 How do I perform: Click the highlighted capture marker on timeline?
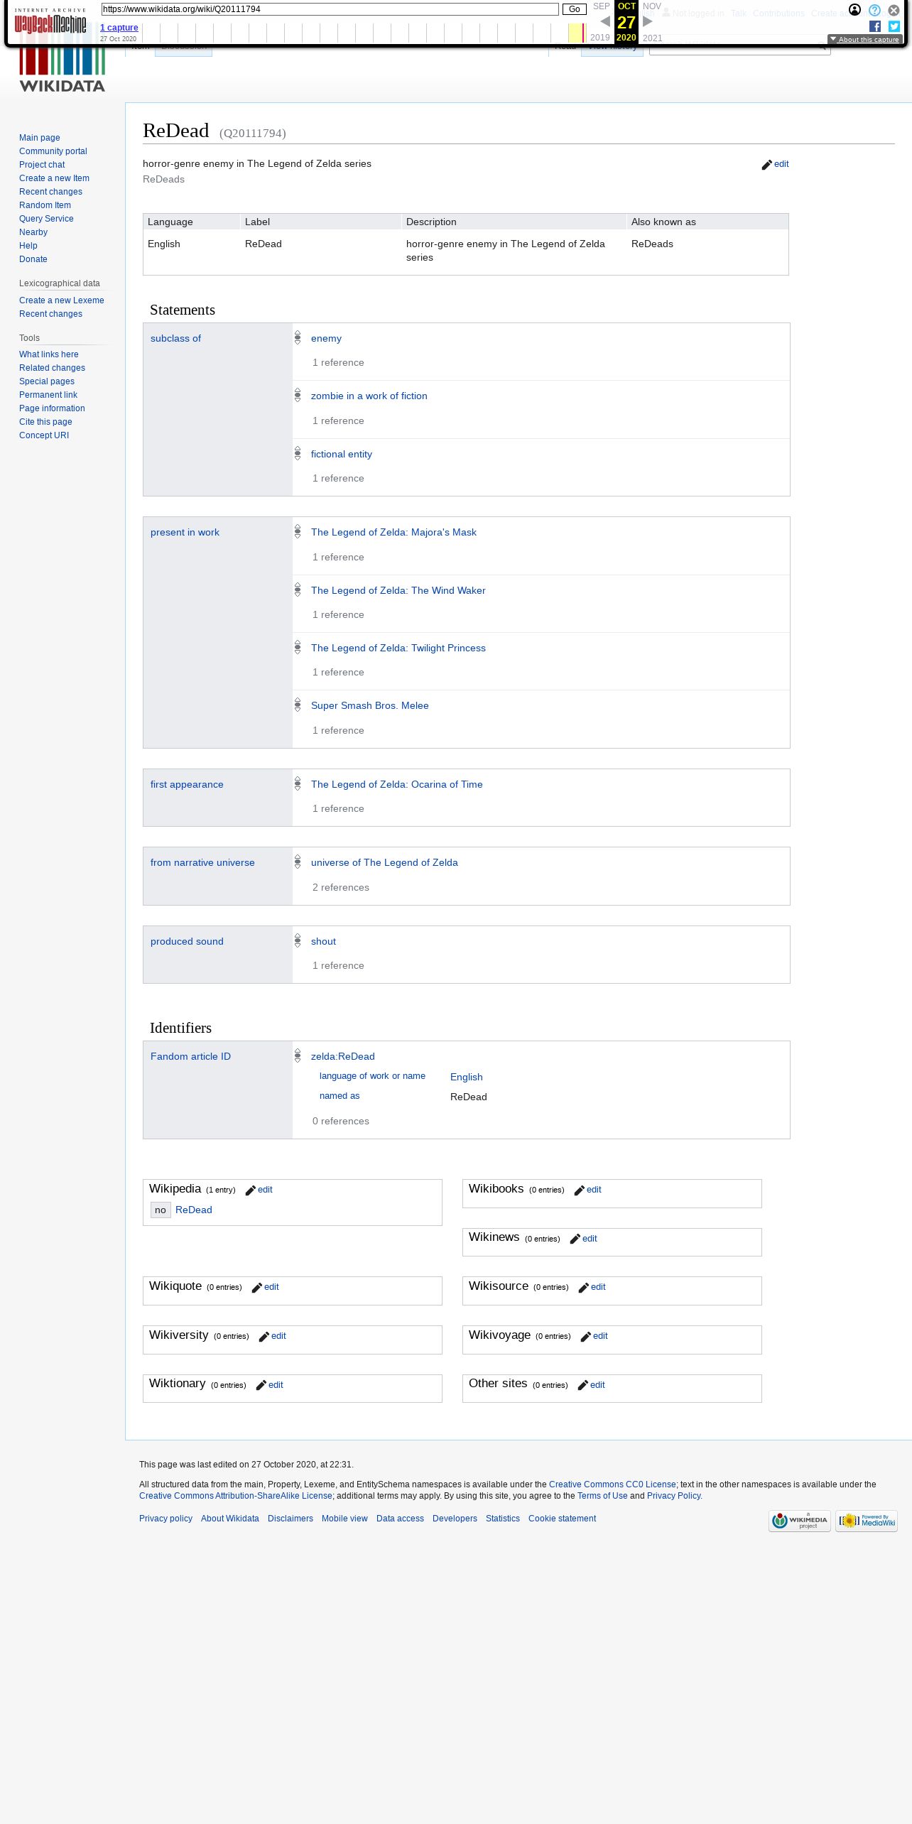click(x=584, y=33)
